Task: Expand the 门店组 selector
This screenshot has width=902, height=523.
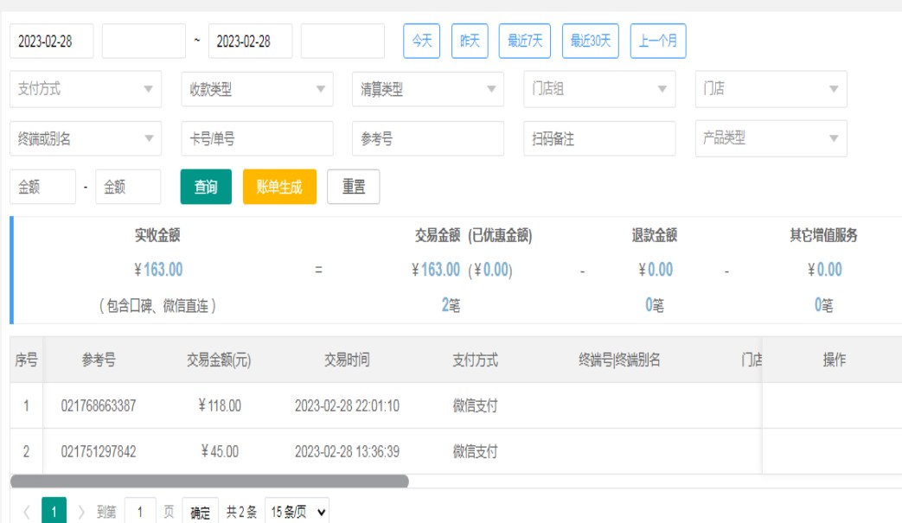Action: (598, 89)
